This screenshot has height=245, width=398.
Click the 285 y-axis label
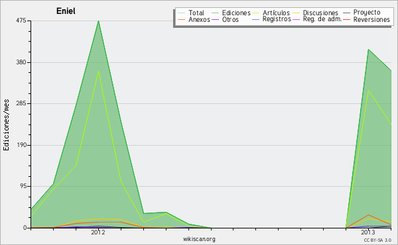pyautogui.click(x=21, y=103)
